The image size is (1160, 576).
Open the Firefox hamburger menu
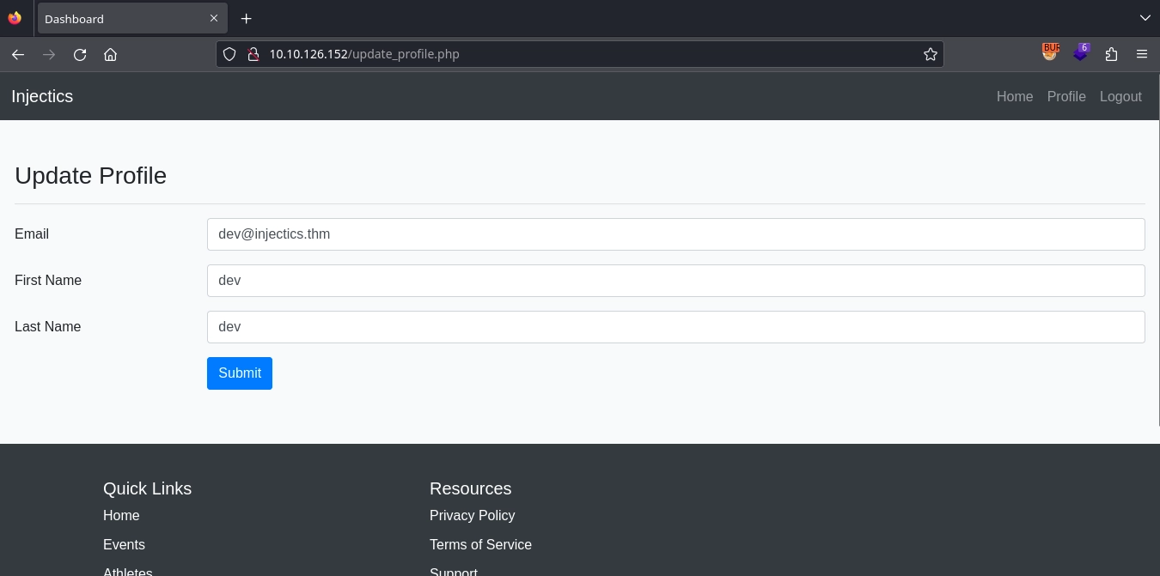(x=1142, y=54)
